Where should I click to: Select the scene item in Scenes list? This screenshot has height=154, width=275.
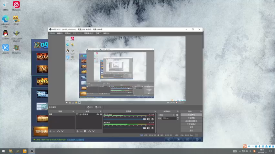62,114
